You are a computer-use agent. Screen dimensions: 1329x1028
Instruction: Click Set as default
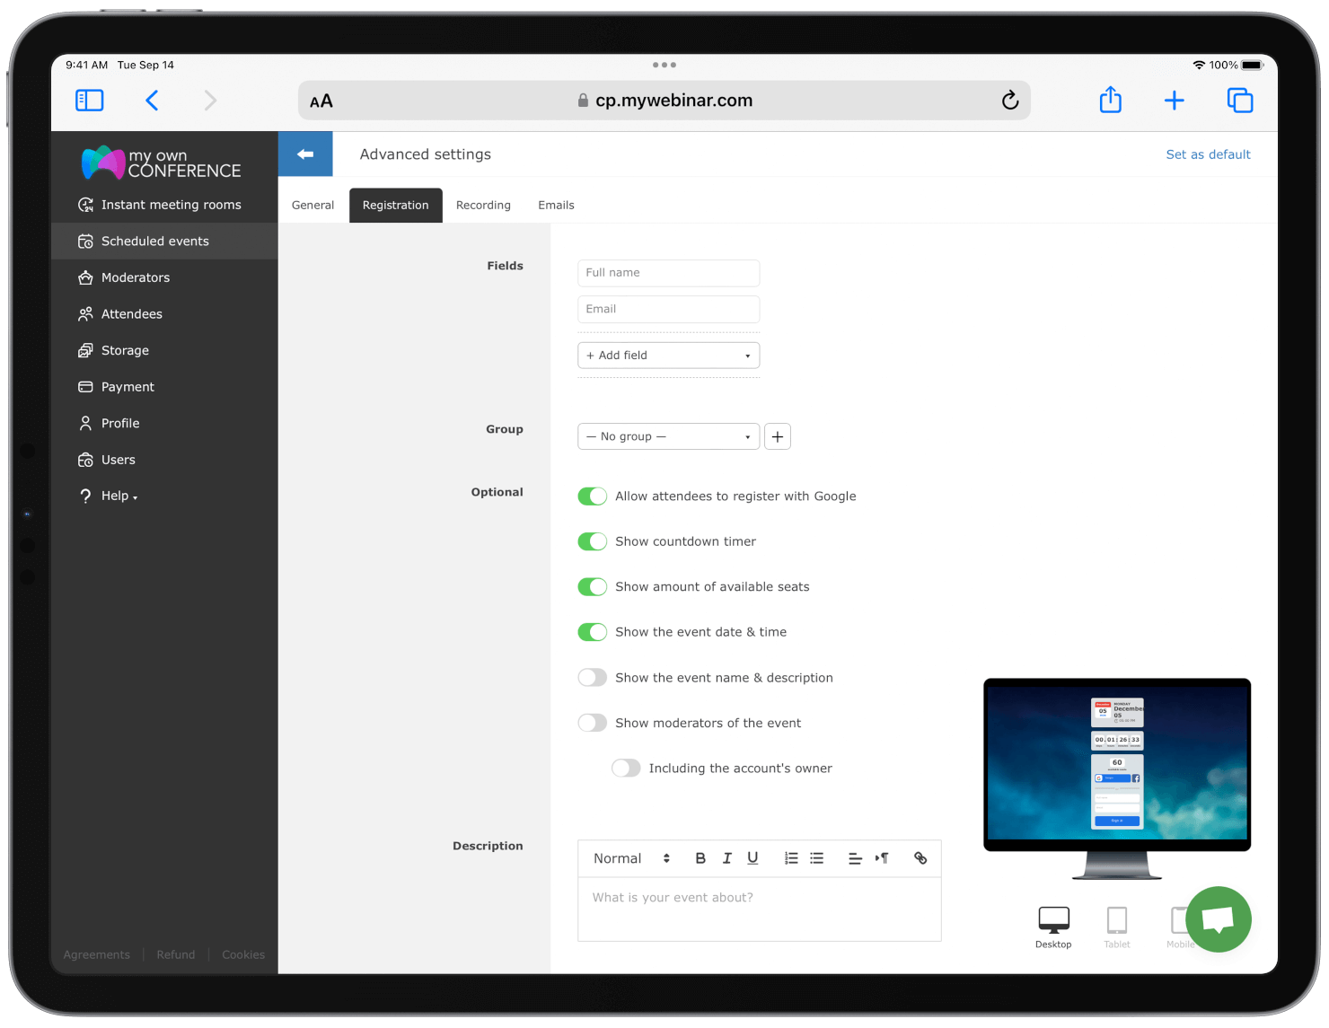[x=1208, y=154]
